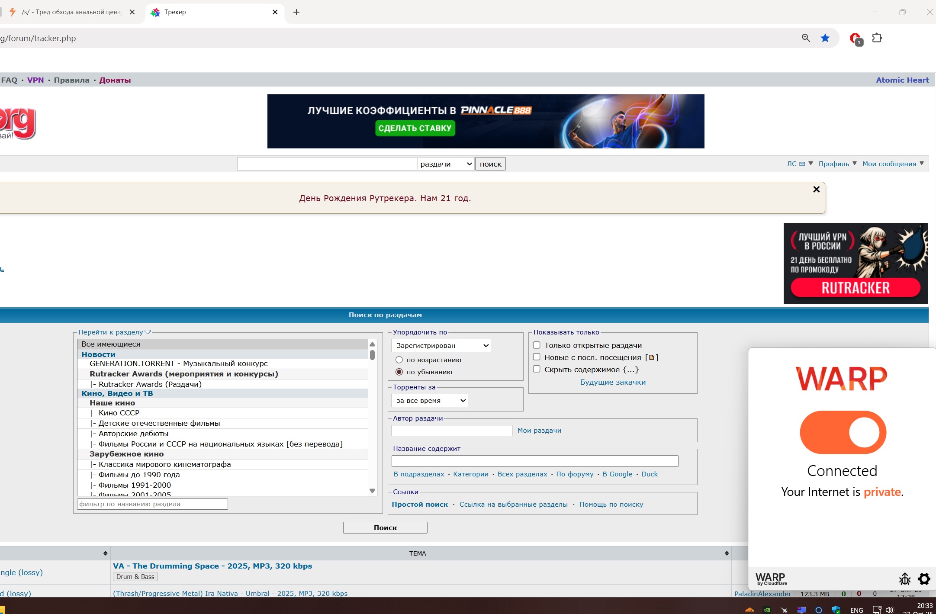
Task: Toggle the WARP connection switch off
Action: [843, 432]
